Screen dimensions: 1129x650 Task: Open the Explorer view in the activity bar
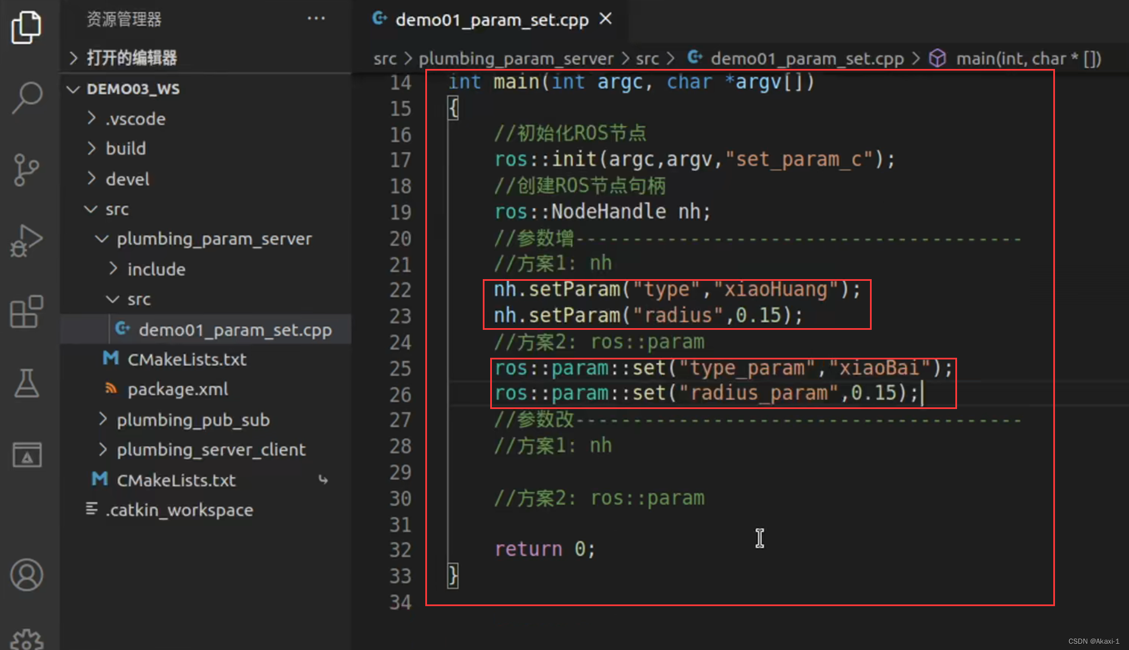(27, 27)
